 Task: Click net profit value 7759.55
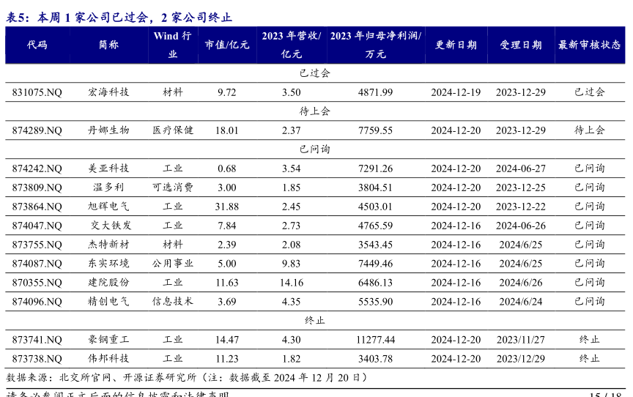click(x=375, y=130)
